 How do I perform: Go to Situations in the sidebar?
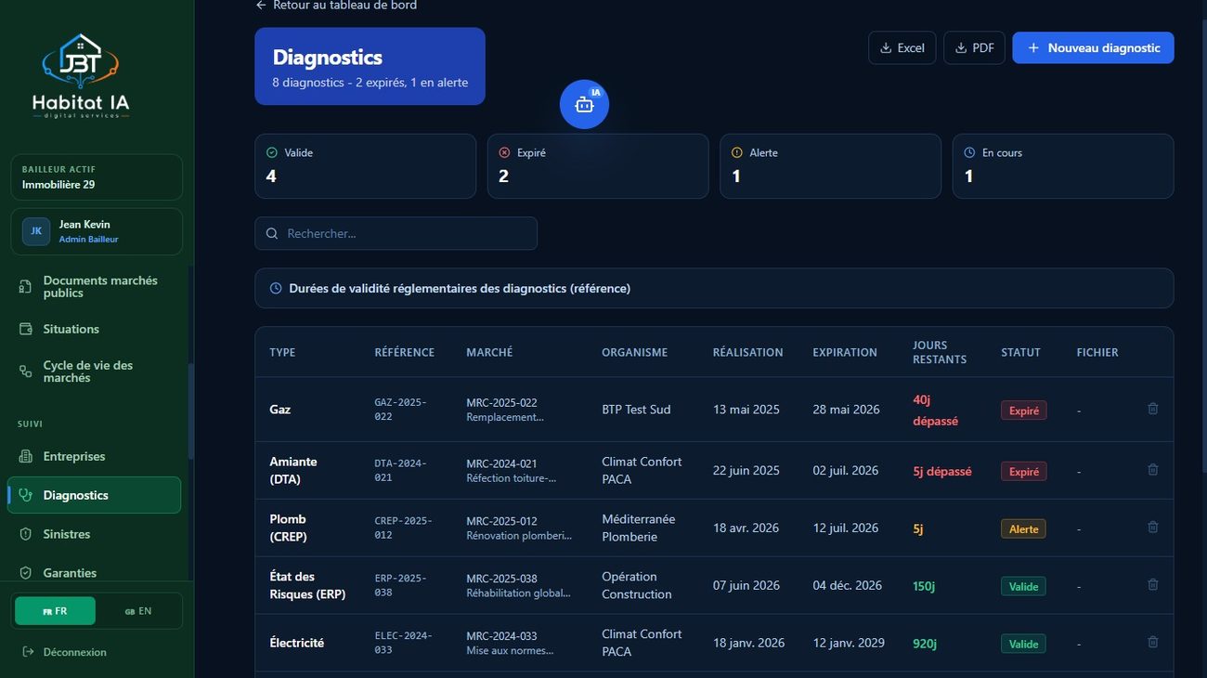[x=97, y=329]
